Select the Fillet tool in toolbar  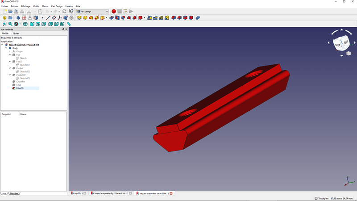[x=174, y=18]
